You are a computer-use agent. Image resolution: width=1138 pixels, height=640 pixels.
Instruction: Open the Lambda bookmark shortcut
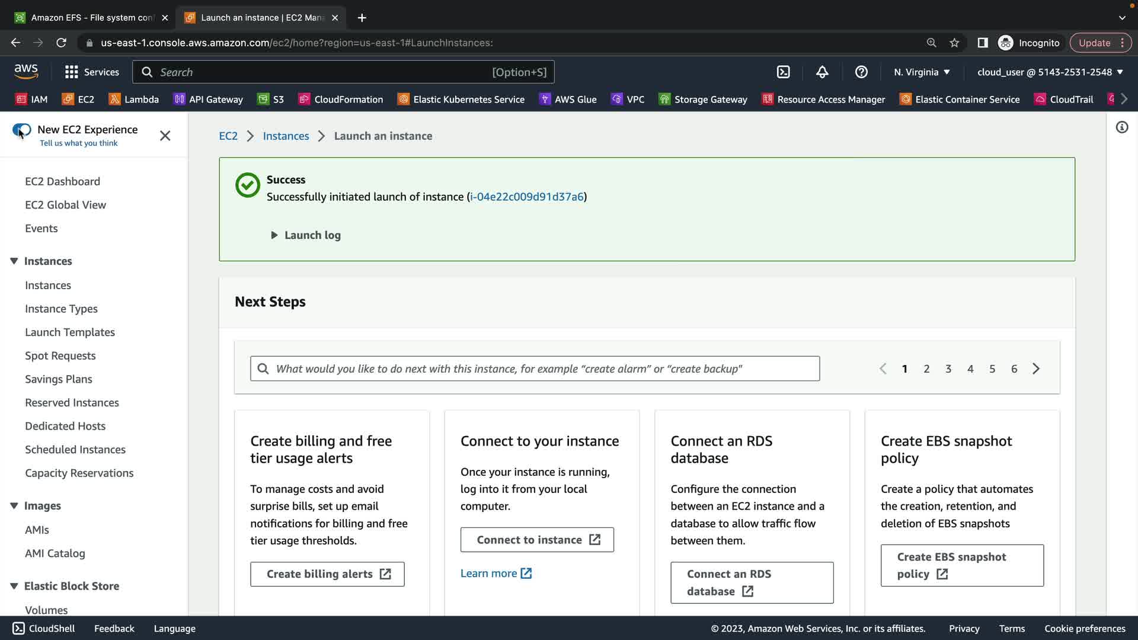134,100
